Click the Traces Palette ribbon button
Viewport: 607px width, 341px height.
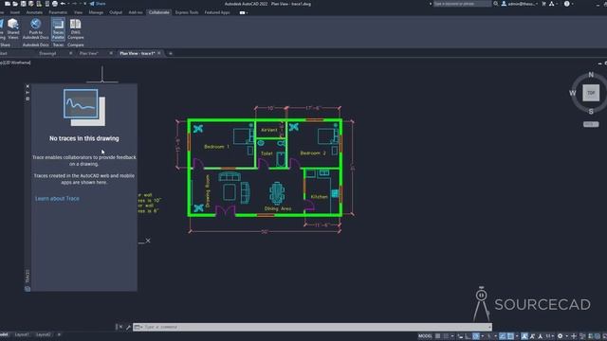(x=58, y=29)
